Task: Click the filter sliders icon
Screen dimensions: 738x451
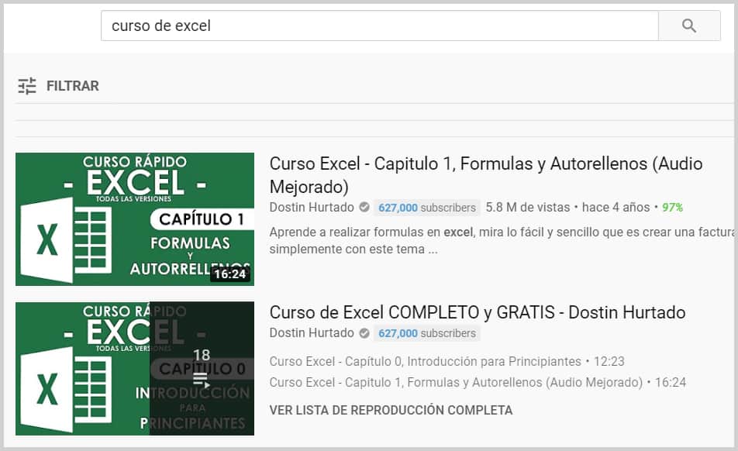Action: click(x=27, y=86)
